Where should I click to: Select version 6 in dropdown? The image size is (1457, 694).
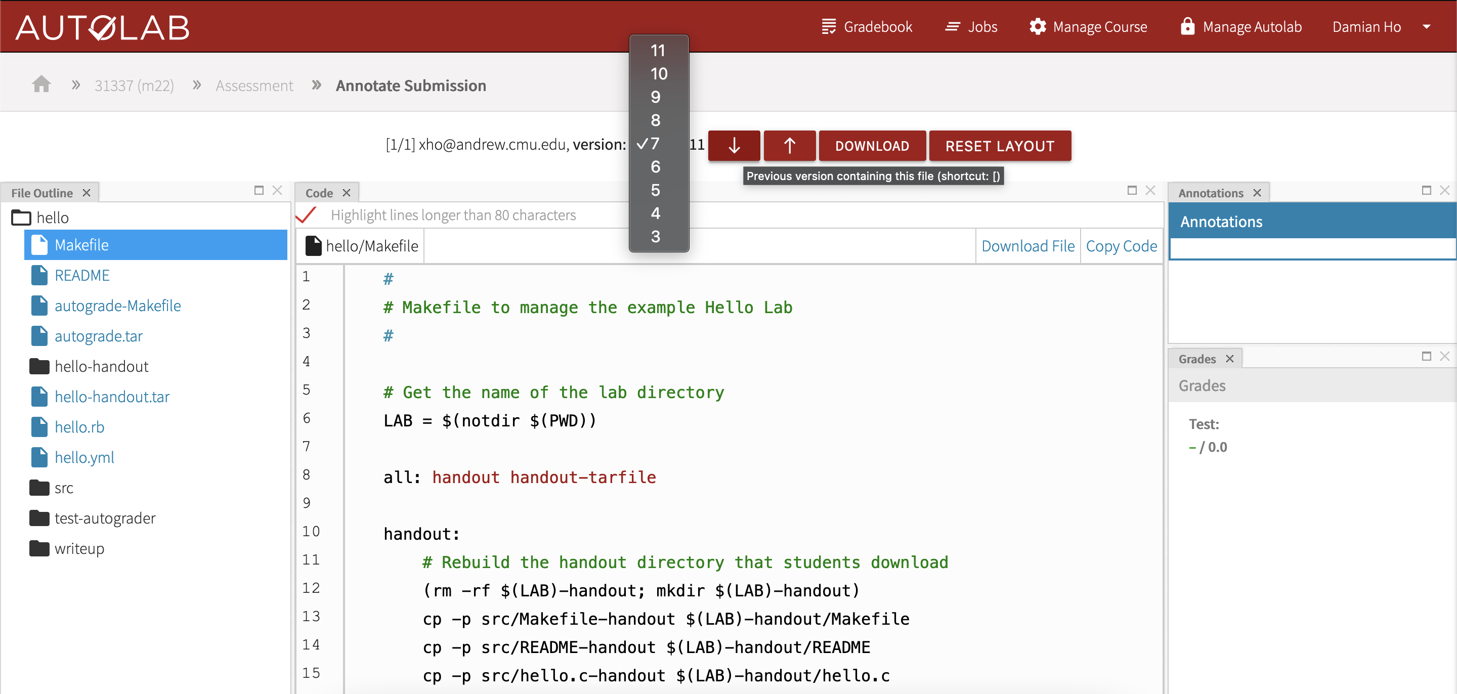tap(658, 166)
